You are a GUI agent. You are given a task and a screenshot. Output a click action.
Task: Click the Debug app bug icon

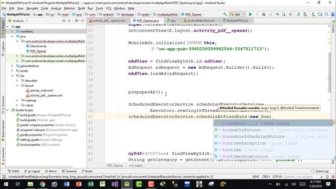[264, 14]
